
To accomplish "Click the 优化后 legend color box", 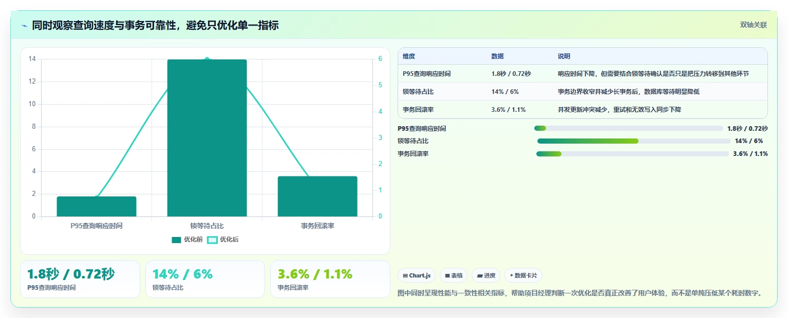I will 212,240.
